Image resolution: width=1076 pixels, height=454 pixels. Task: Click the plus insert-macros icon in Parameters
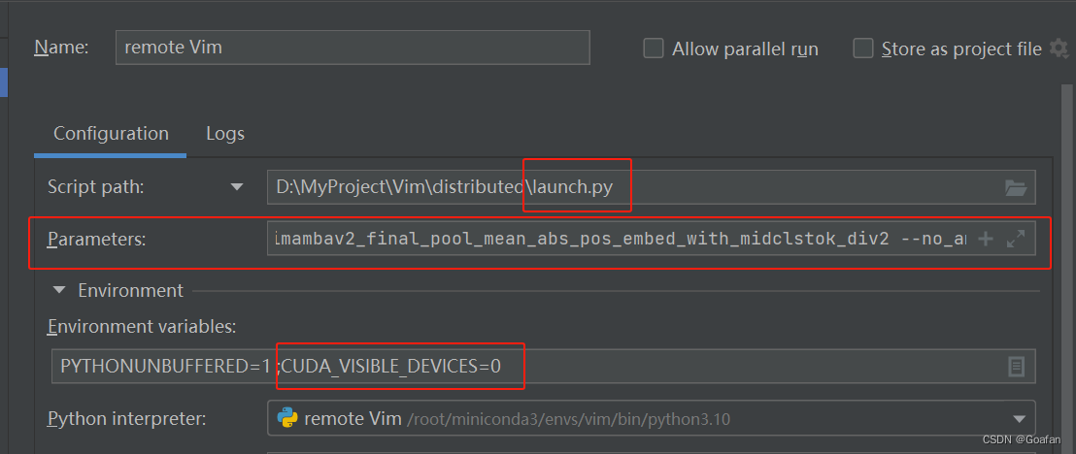pos(986,239)
